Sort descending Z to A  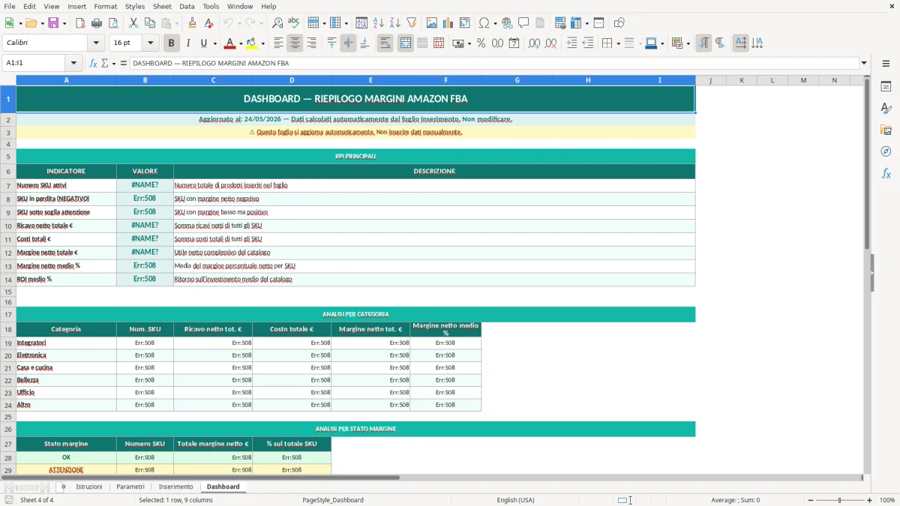(394, 23)
